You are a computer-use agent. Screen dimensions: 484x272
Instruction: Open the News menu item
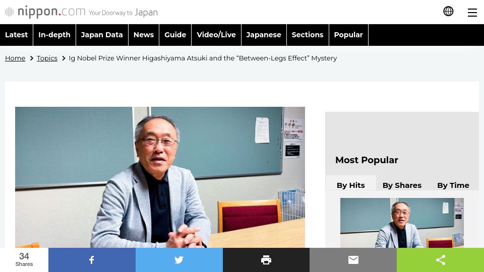coord(144,35)
